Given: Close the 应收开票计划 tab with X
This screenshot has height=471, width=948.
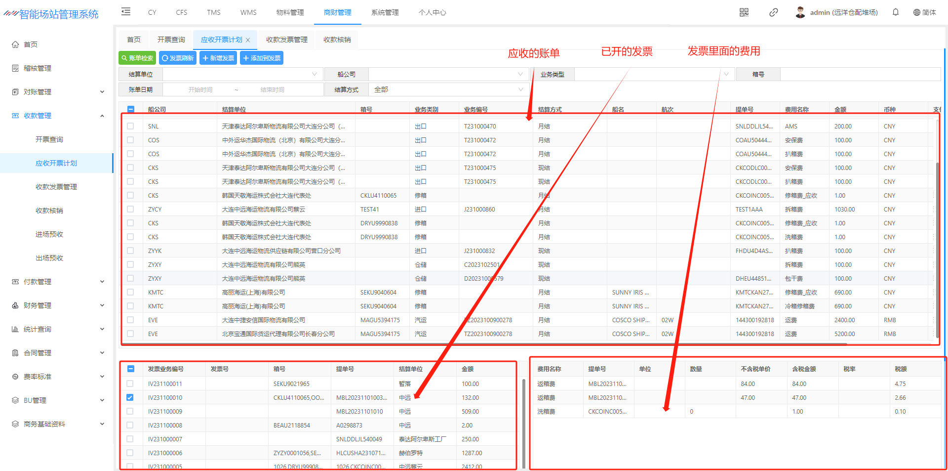Looking at the screenshot, I should (x=248, y=40).
